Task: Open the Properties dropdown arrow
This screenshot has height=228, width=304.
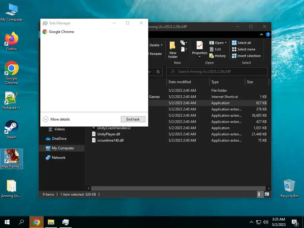Action: pyautogui.click(x=199, y=56)
